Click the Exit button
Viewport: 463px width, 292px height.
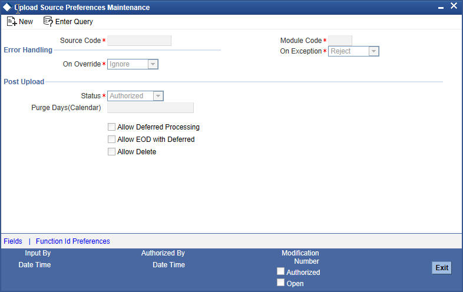pos(442,268)
